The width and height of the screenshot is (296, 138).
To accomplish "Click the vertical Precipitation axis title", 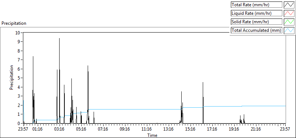I will tap(11, 77).
